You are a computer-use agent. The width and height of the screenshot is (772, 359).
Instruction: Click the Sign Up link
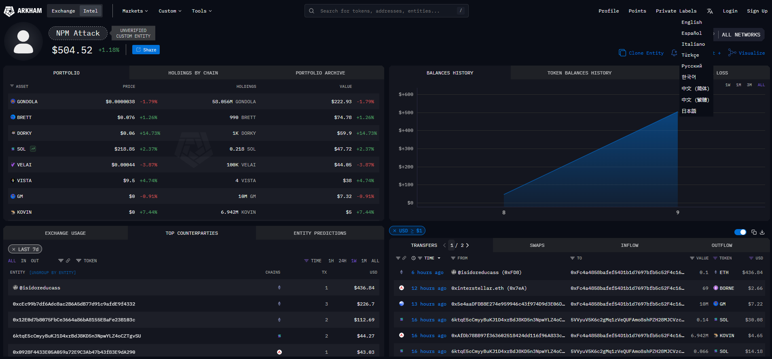click(x=757, y=11)
